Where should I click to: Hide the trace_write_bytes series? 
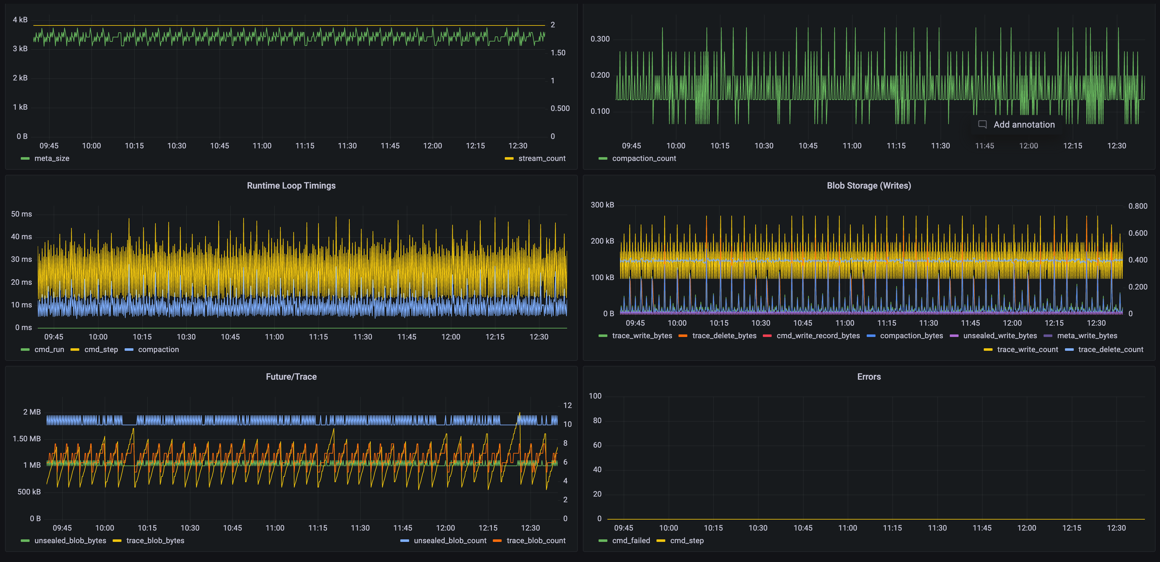643,335
